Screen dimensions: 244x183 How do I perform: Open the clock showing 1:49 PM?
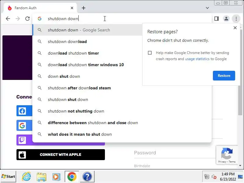click(x=228, y=177)
